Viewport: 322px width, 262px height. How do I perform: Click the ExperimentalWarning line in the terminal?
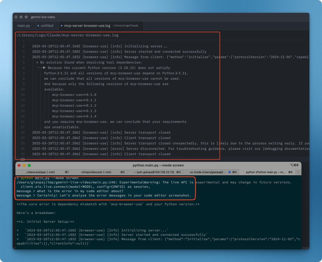(x=154, y=182)
